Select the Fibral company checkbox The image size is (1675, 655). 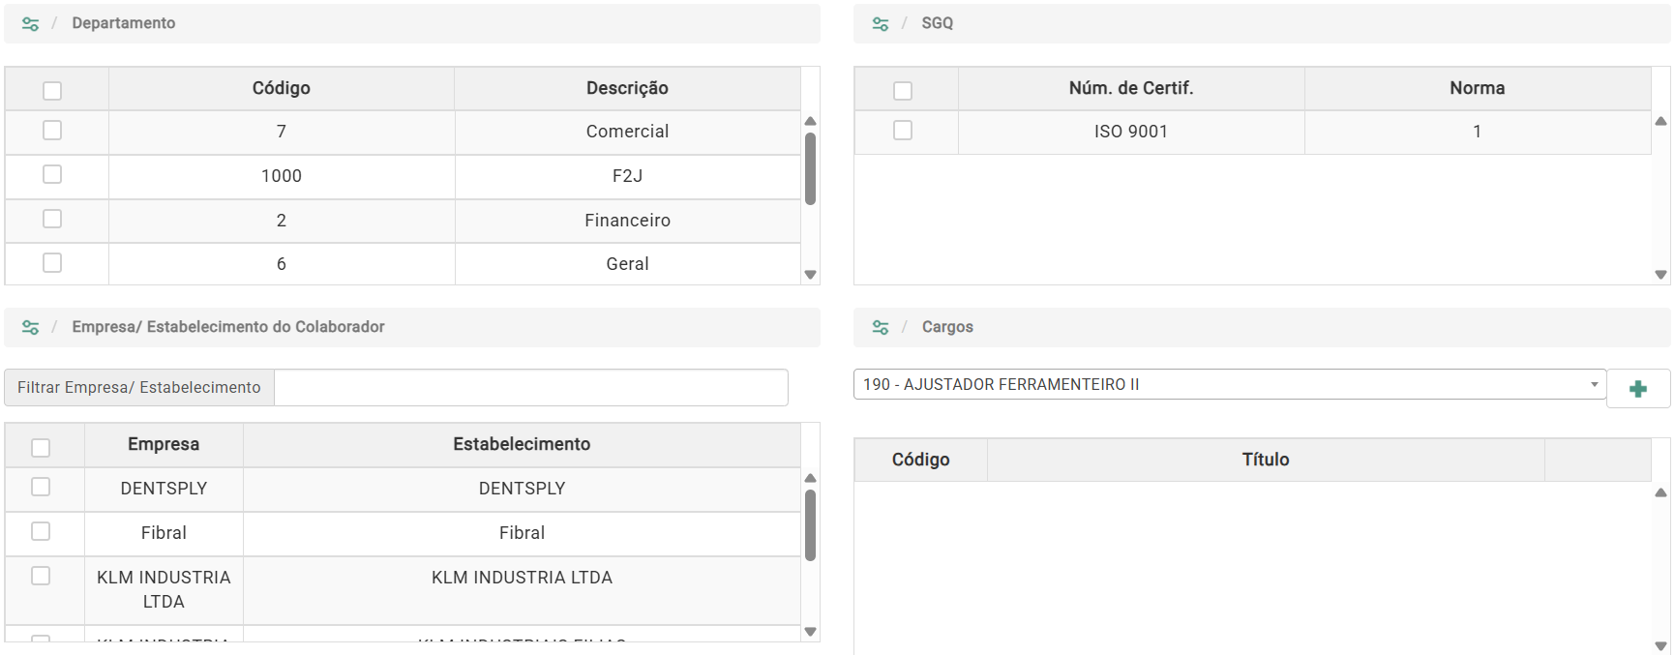41,531
